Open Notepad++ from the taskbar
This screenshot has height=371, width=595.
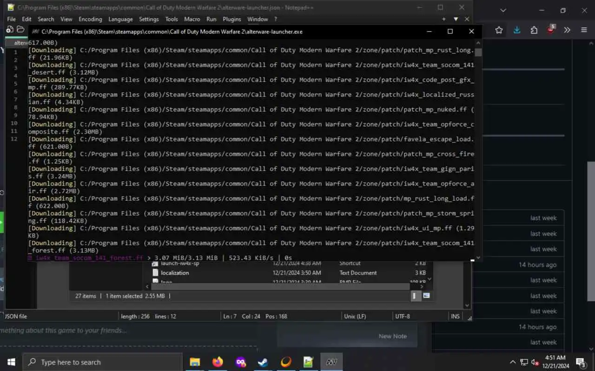tap(309, 362)
